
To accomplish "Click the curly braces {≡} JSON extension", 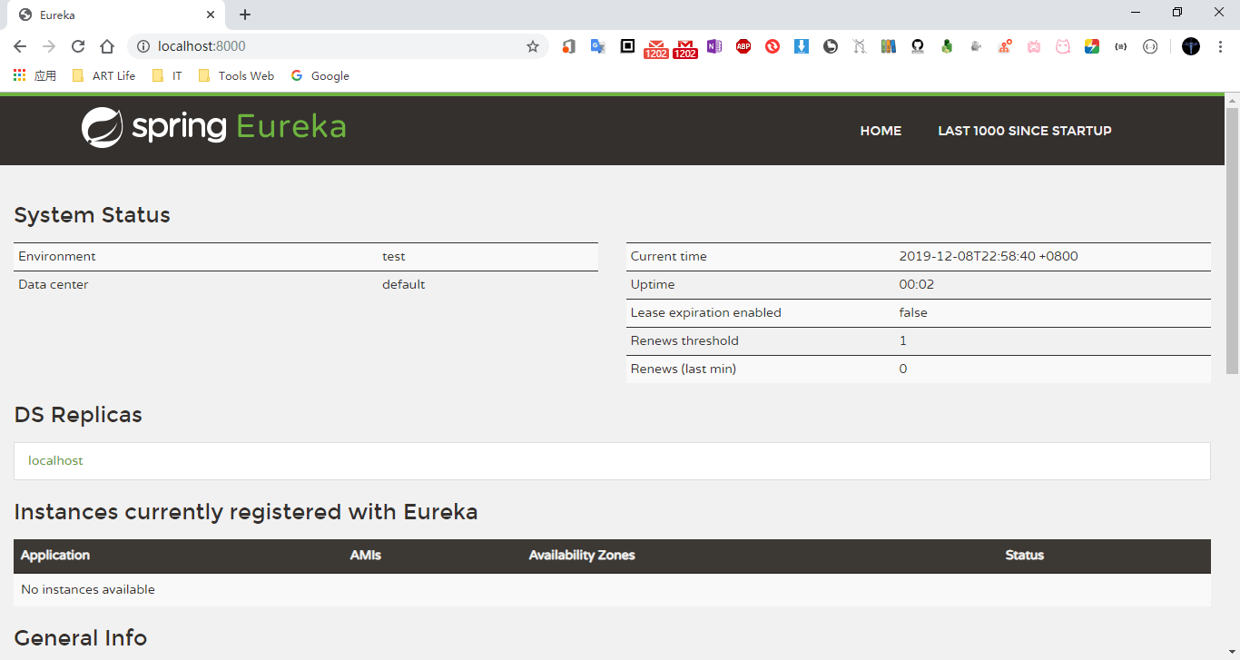I will (x=1121, y=46).
